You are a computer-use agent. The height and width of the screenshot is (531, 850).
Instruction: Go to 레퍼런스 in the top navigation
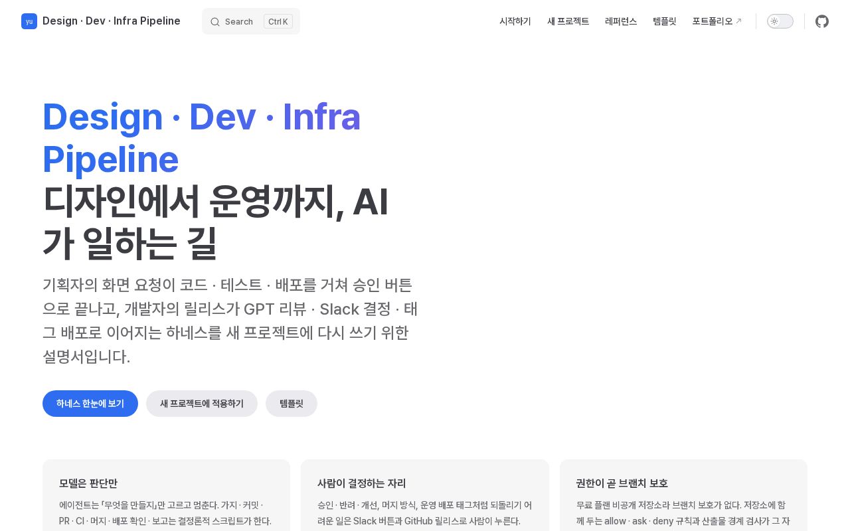pos(621,21)
